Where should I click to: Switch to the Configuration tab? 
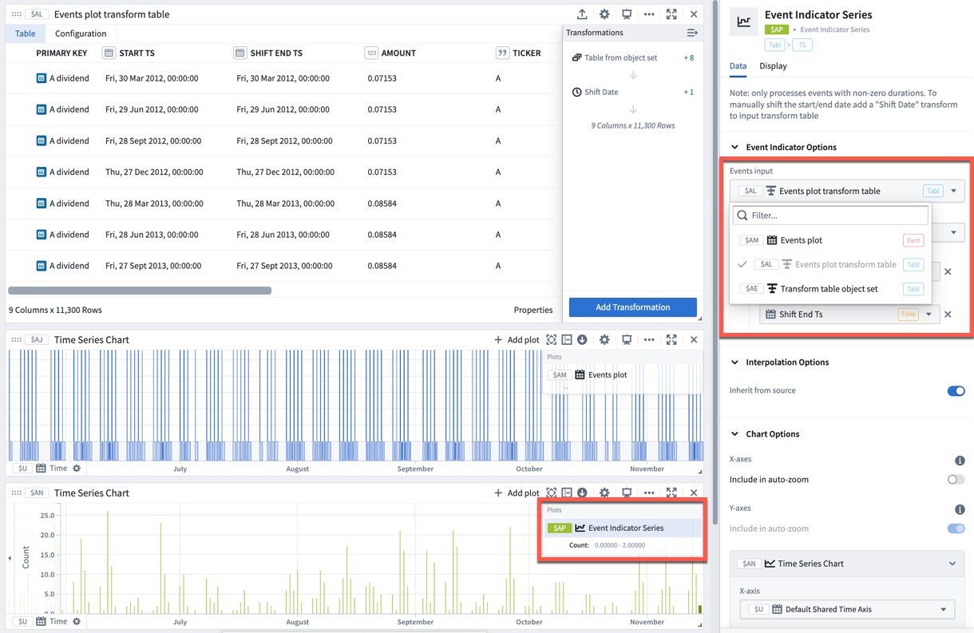point(81,34)
